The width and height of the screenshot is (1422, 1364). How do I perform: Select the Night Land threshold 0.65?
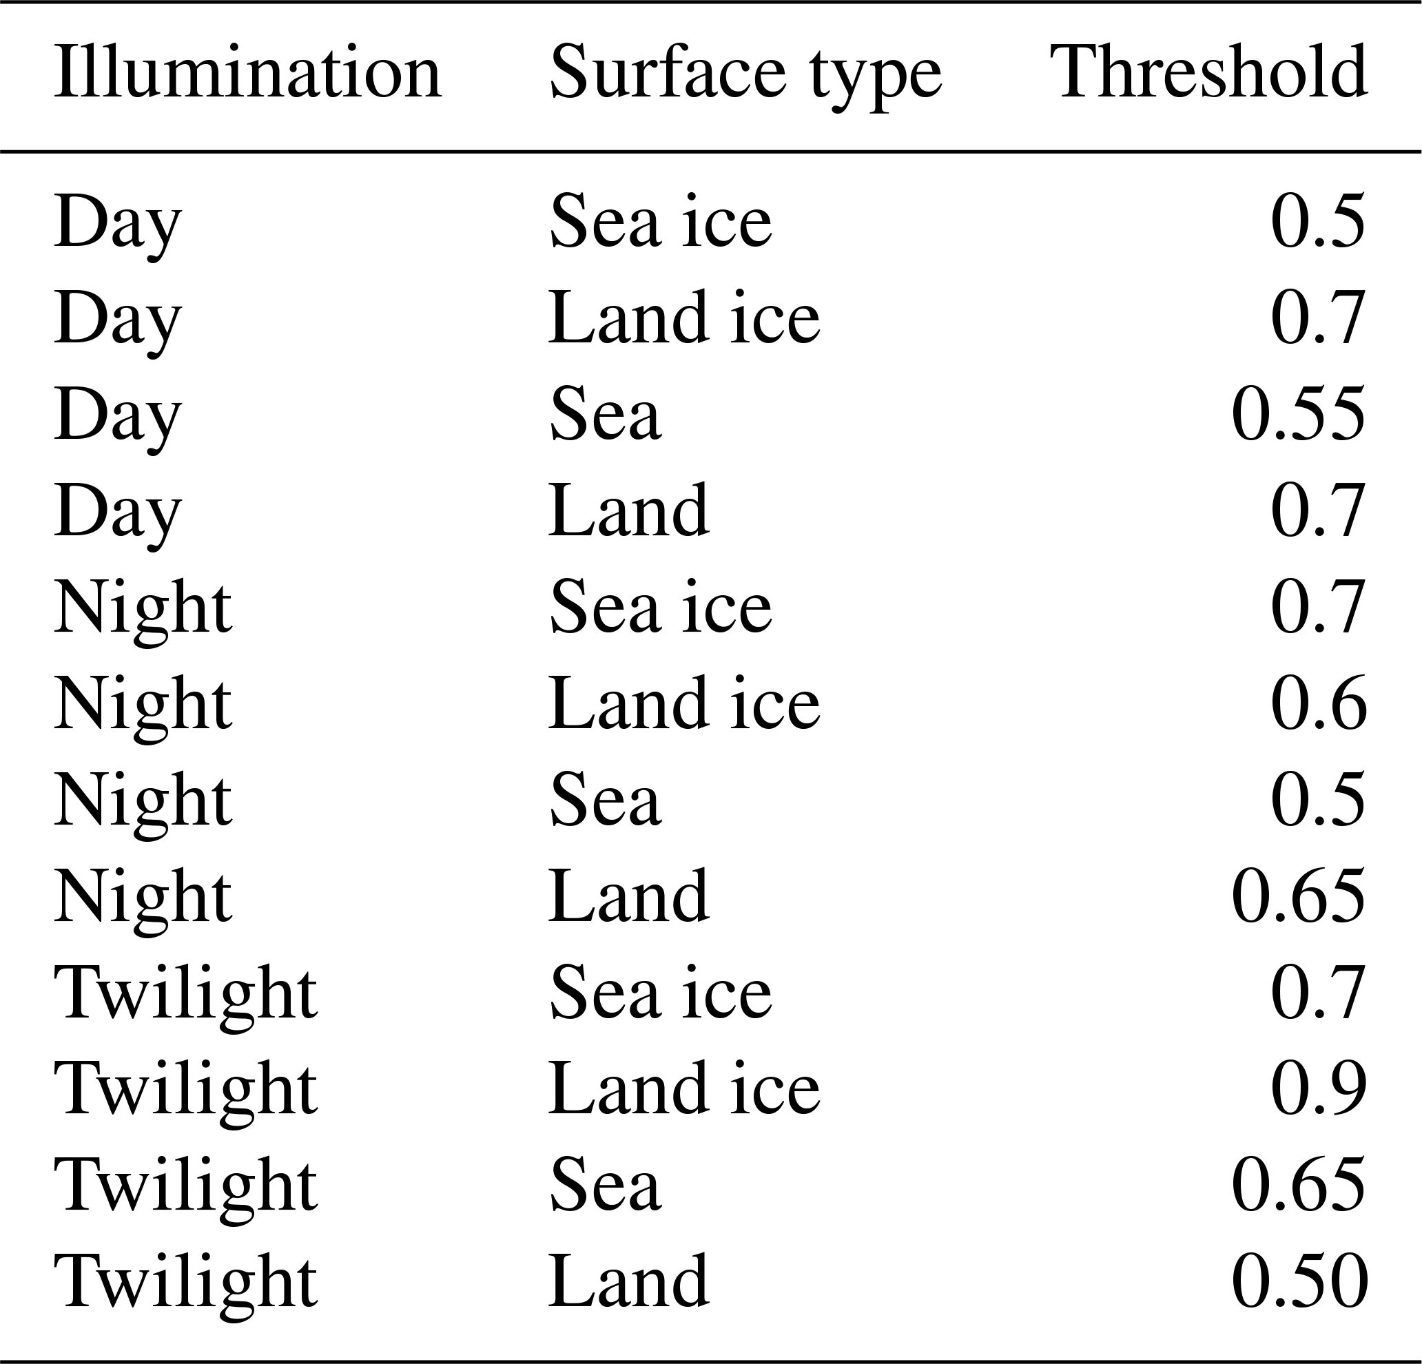1298,897
